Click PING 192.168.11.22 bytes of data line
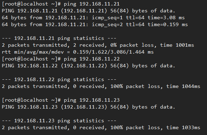 (88, 66)
